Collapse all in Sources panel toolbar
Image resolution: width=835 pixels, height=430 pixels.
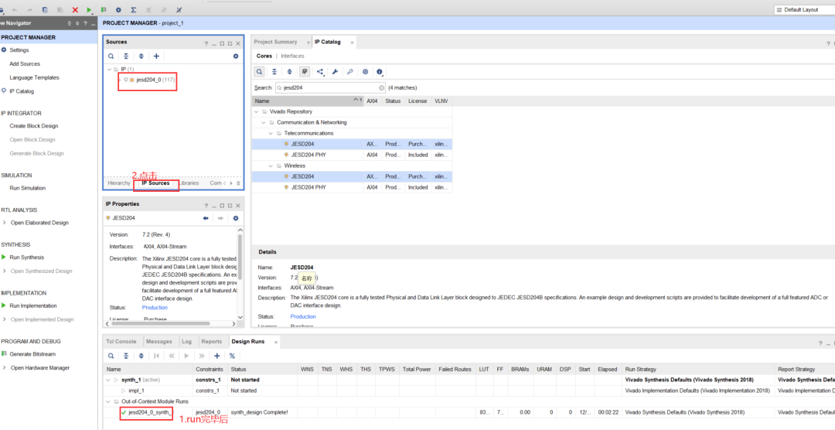pyautogui.click(x=126, y=56)
